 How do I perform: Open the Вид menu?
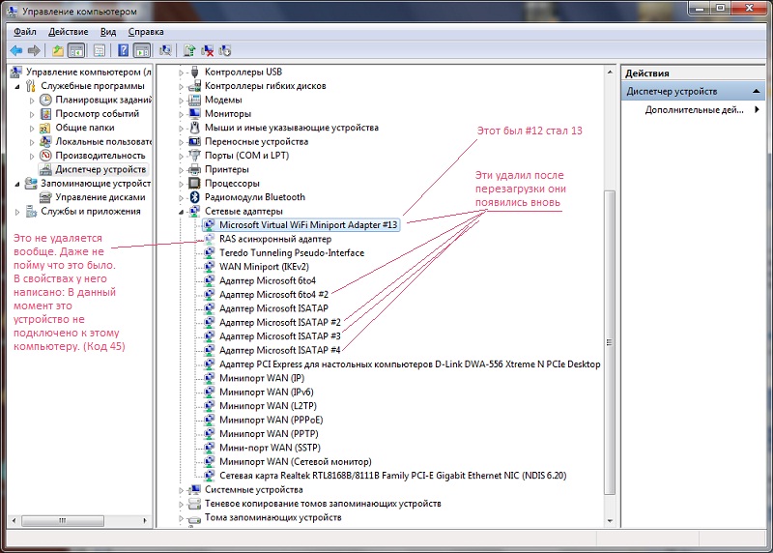click(x=108, y=32)
